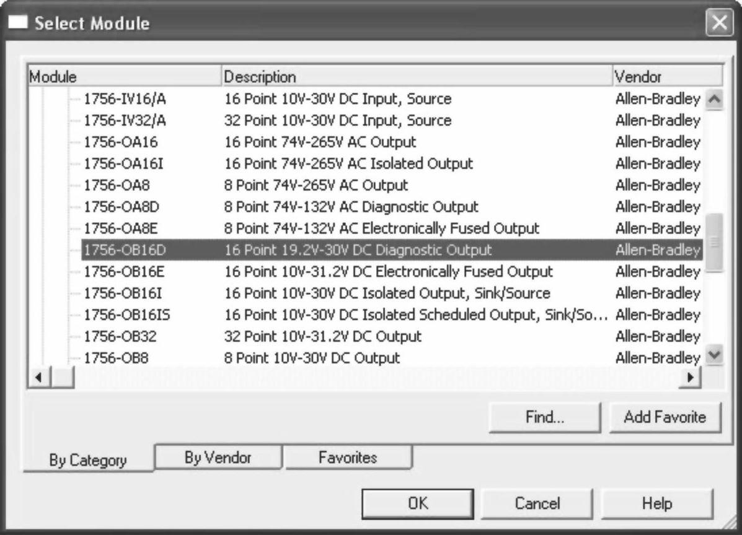Click '16 Point 74V-265V AC Isolated Output' description
The height and width of the screenshot is (535, 742).
tap(349, 163)
